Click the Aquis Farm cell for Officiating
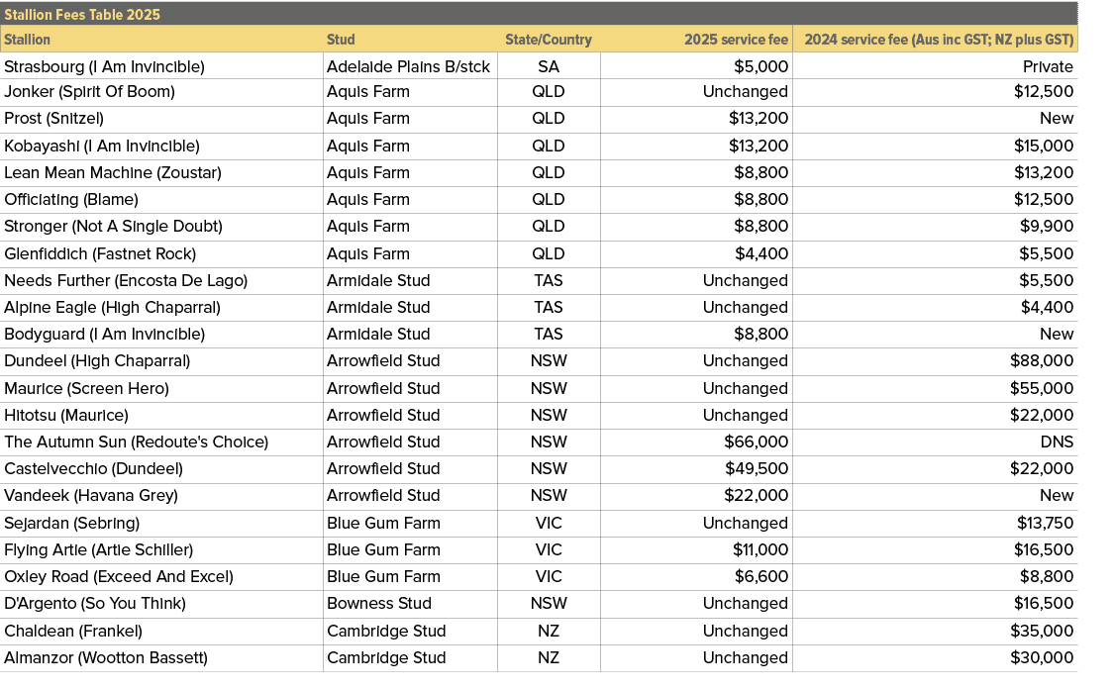The width and height of the screenshot is (1113, 689). 366,199
